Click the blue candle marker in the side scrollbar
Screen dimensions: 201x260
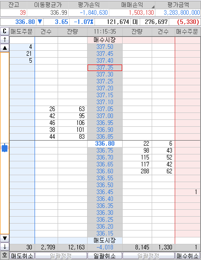coord(5,148)
